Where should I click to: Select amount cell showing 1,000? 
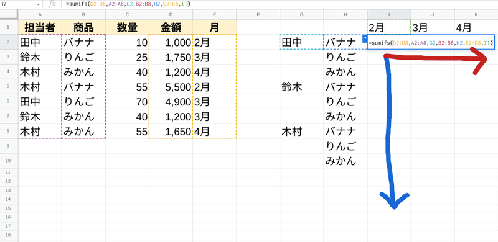click(x=171, y=42)
